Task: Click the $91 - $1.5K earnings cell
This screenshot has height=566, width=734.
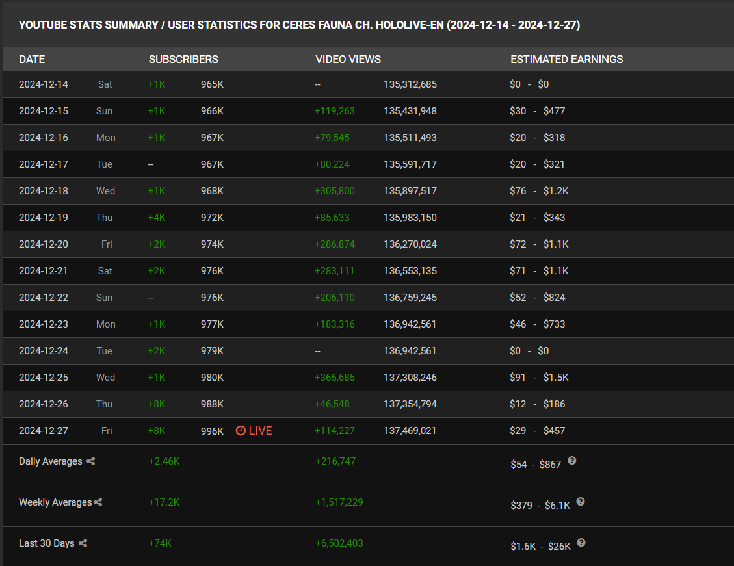Action: point(539,378)
